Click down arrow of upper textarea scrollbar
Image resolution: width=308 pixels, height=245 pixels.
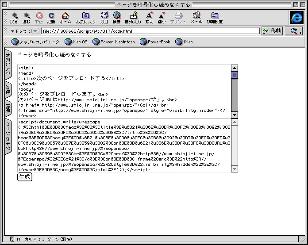coord(235,115)
